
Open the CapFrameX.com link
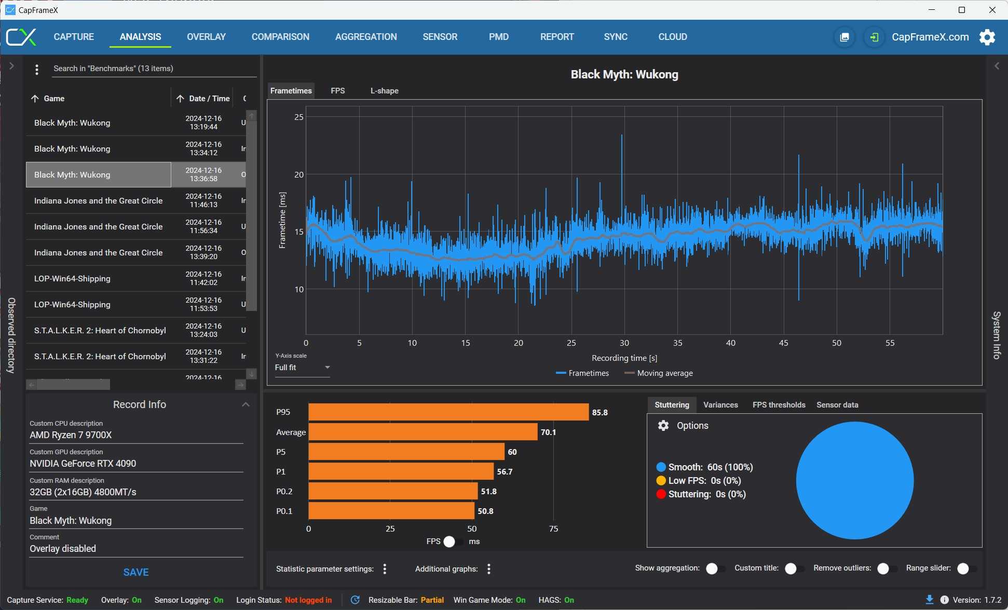click(x=930, y=37)
